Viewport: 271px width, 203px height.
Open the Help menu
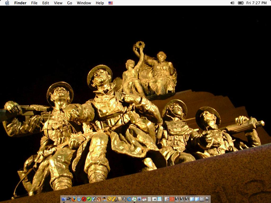(x=100, y=3)
